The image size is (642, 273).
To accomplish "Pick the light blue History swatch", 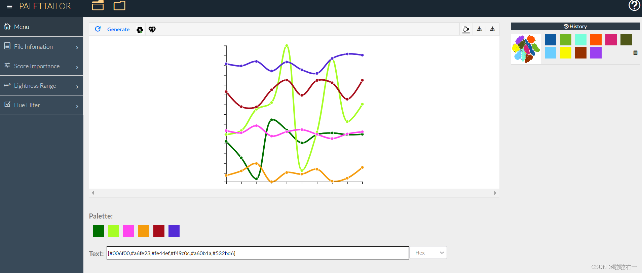I will 551,53.
